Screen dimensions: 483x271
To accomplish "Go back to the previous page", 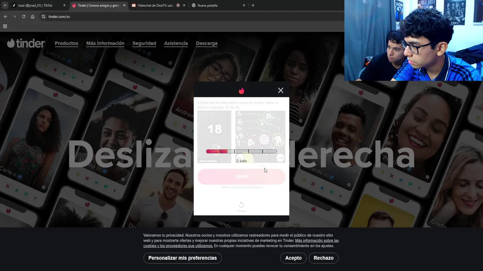I will pyautogui.click(x=5, y=17).
